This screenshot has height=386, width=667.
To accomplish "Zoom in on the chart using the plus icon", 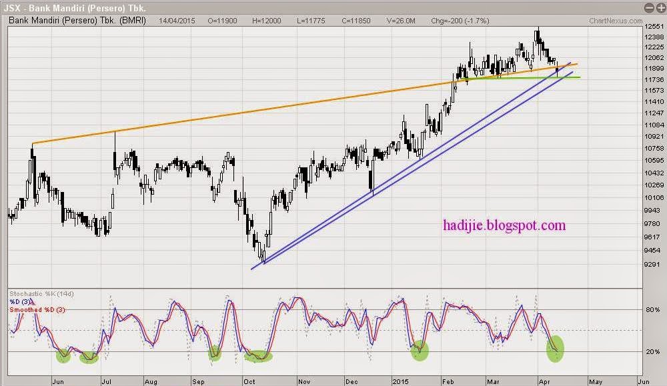I will [x=661, y=7].
